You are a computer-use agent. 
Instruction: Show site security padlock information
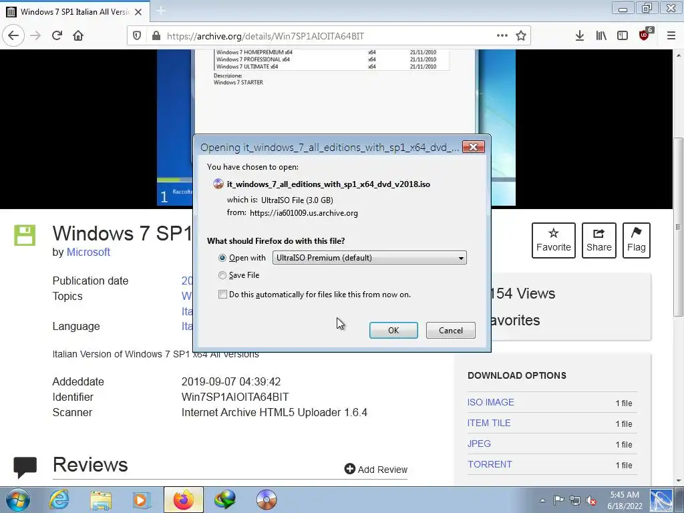point(156,36)
